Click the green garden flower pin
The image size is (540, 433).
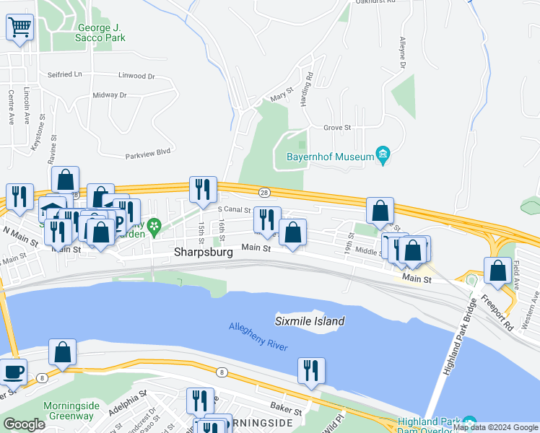(x=154, y=228)
